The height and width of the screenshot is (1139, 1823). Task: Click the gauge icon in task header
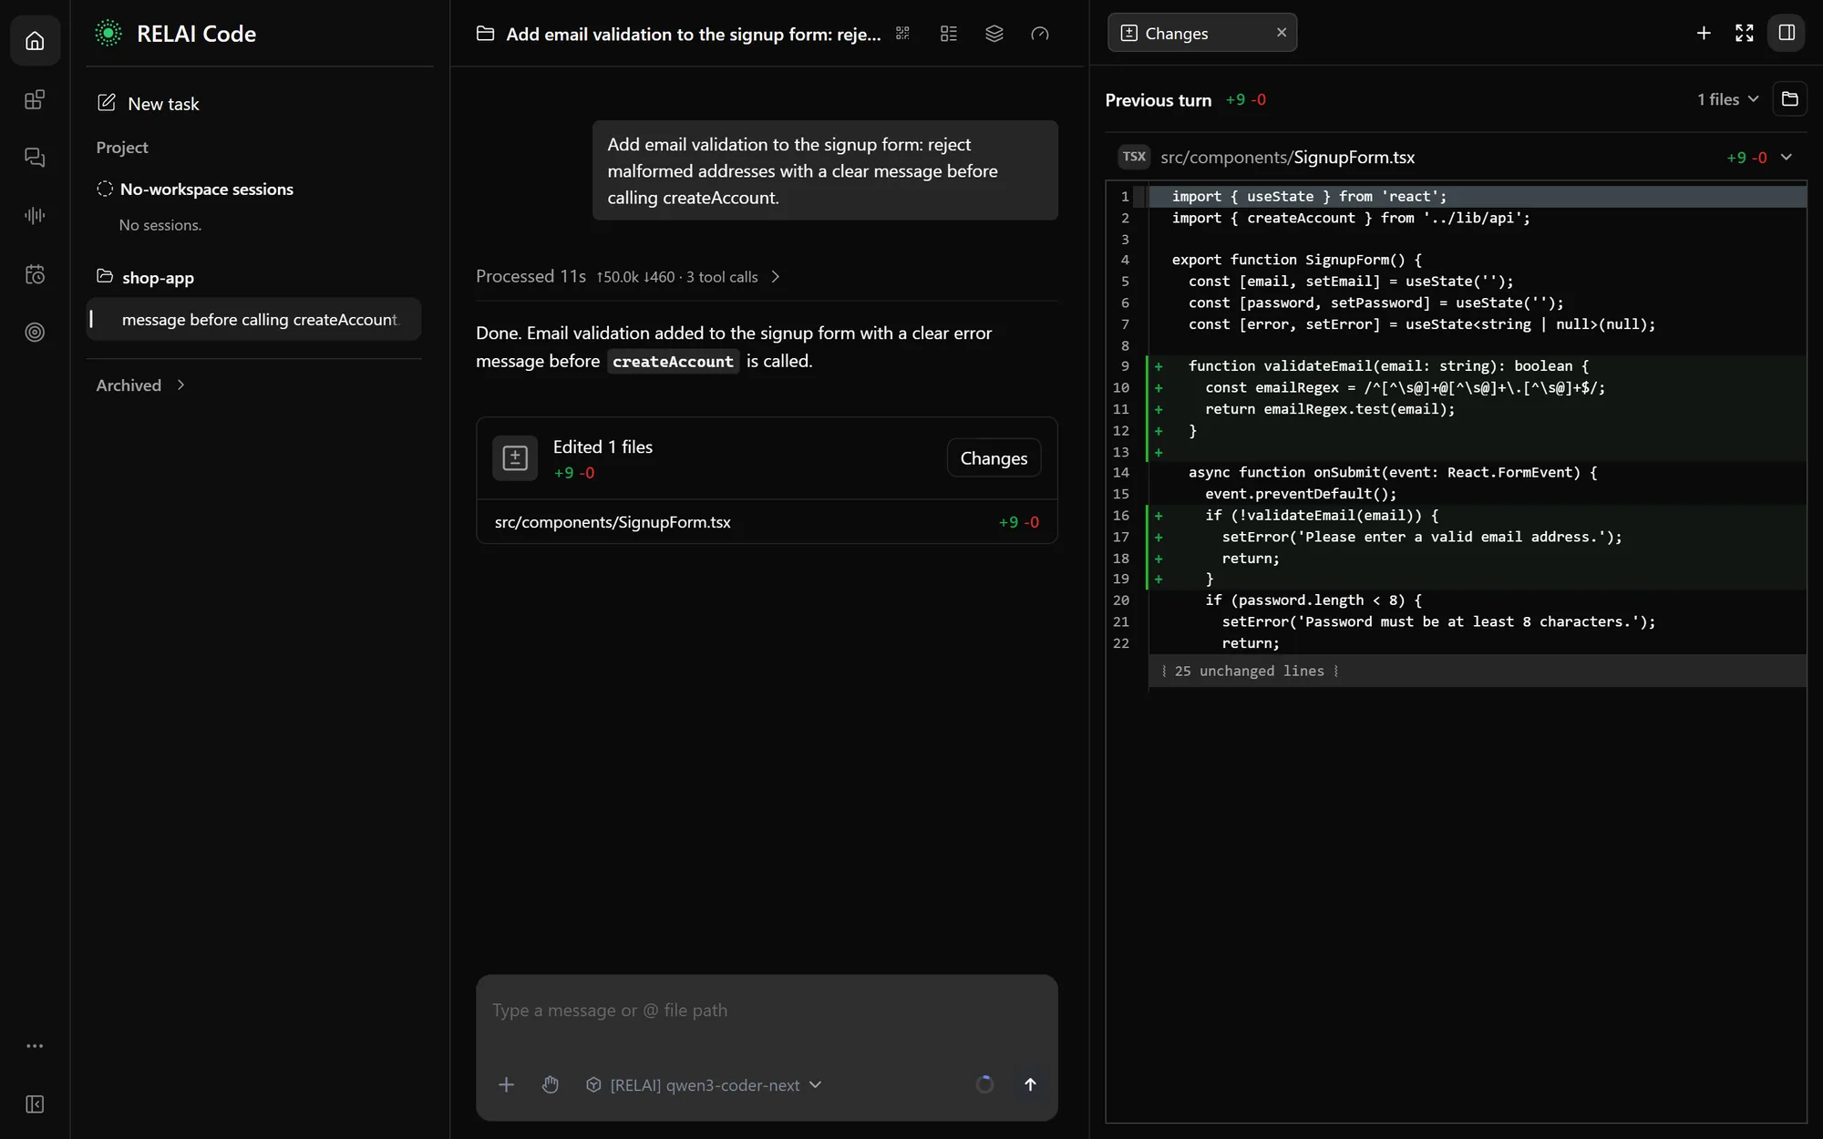coord(1039,34)
